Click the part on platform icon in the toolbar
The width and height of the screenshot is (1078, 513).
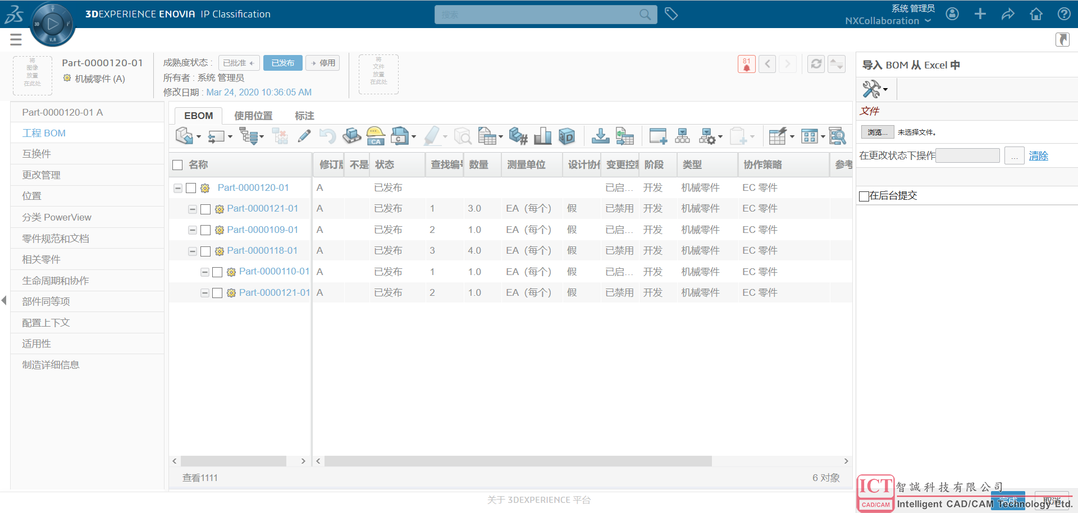click(351, 136)
